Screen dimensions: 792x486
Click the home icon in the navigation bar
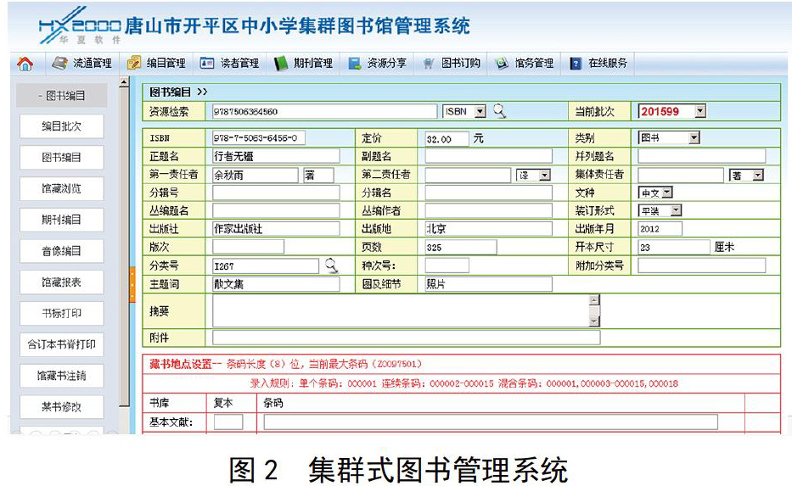[x=25, y=64]
